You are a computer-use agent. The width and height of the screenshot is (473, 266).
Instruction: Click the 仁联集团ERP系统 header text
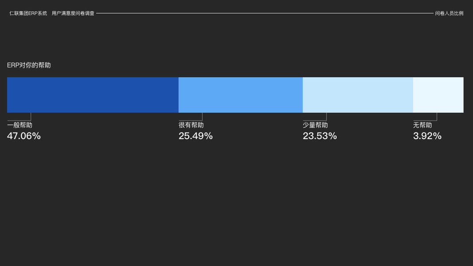(28, 13)
